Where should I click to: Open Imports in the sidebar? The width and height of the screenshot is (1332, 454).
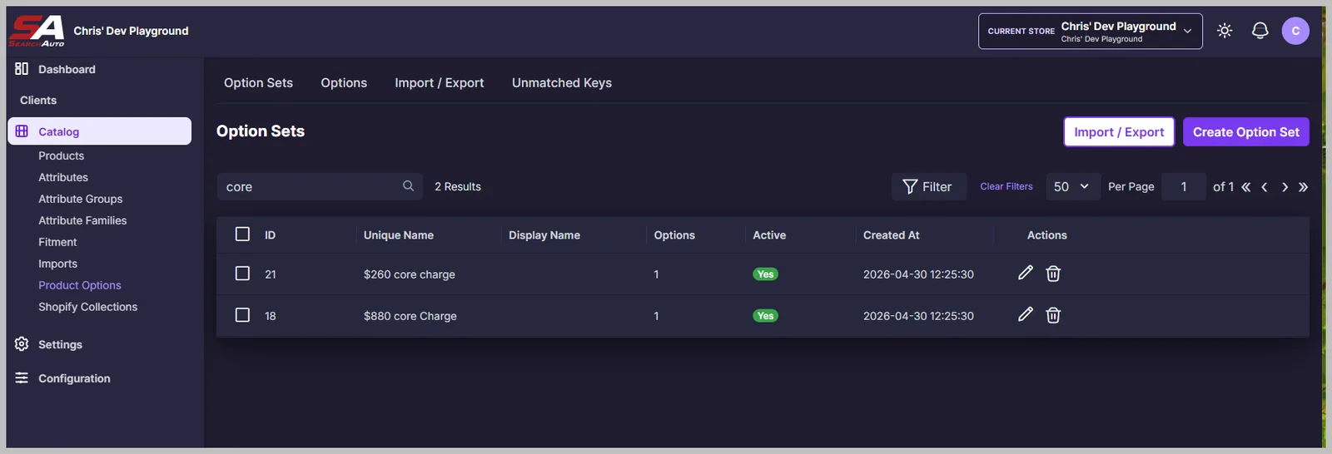tap(57, 264)
